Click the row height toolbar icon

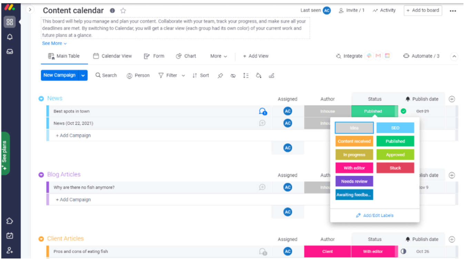[x=246, y=76]
